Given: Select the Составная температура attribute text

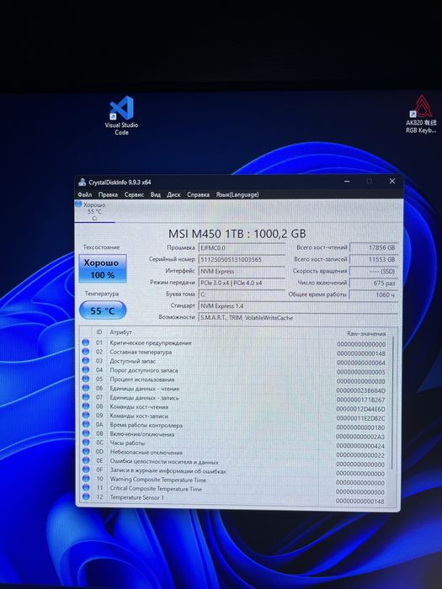Looking at the screenshot, I should (x=141, y=352).
